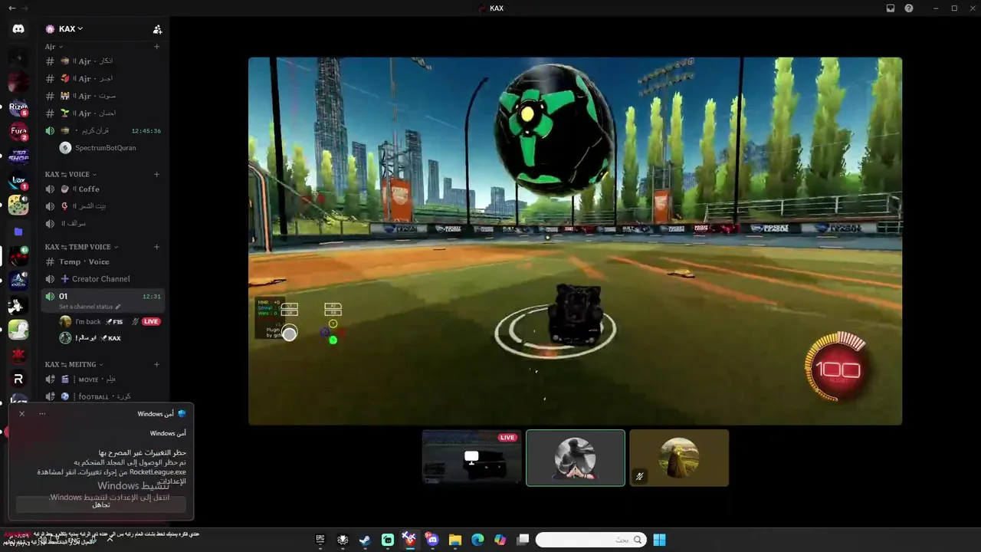Go back using title bar left arrow
981x552 pixels.
(x=11, y=8)
